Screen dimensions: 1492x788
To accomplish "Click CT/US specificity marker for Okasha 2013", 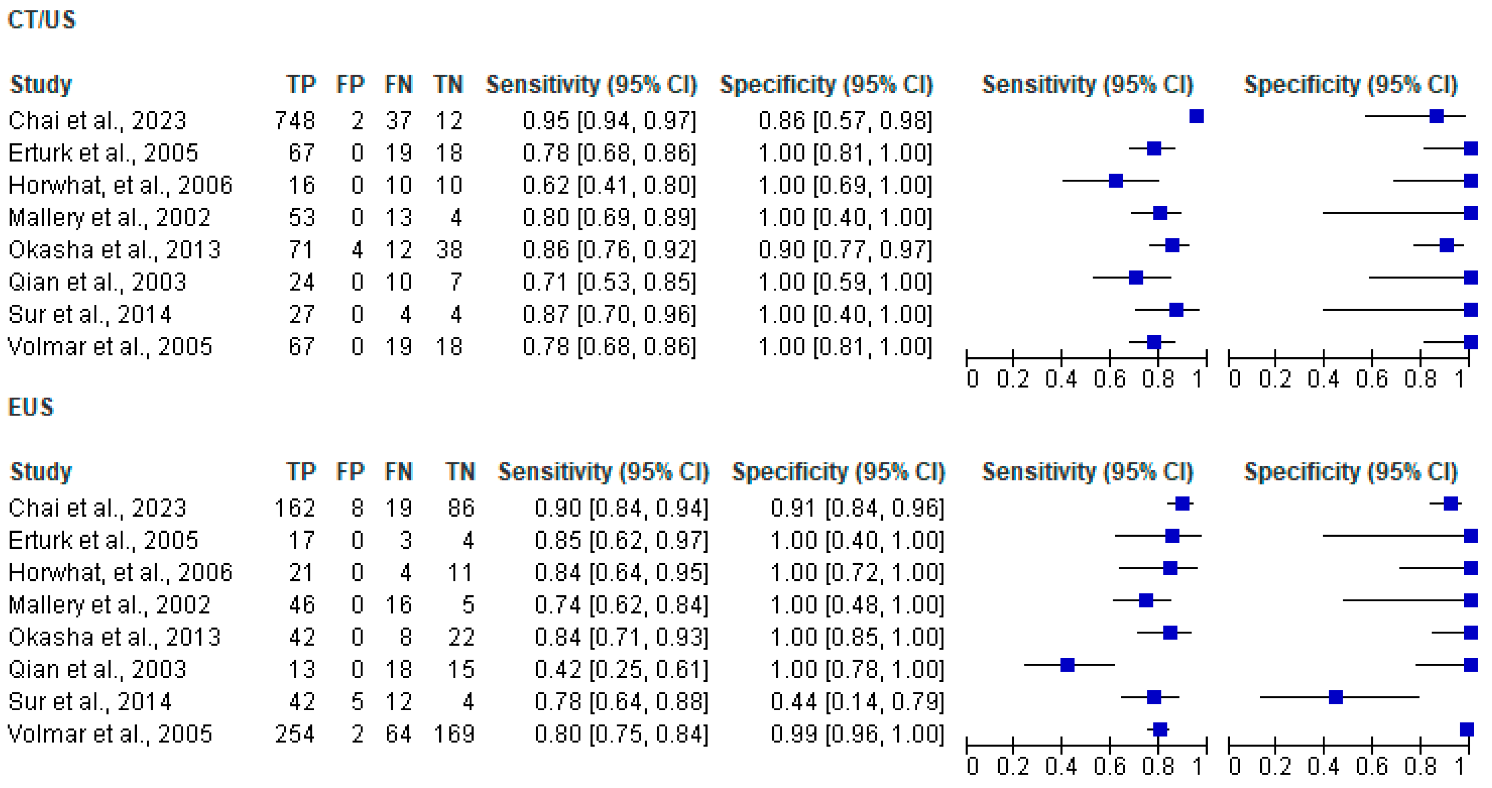I will [1446, 246].
